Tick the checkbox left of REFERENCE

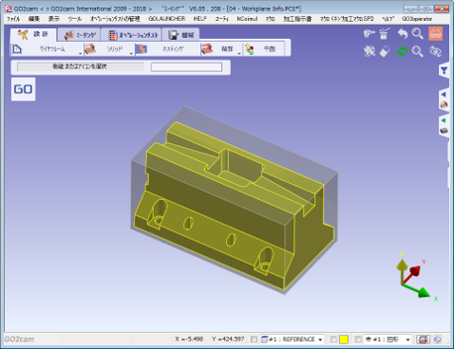click(254, 340)
